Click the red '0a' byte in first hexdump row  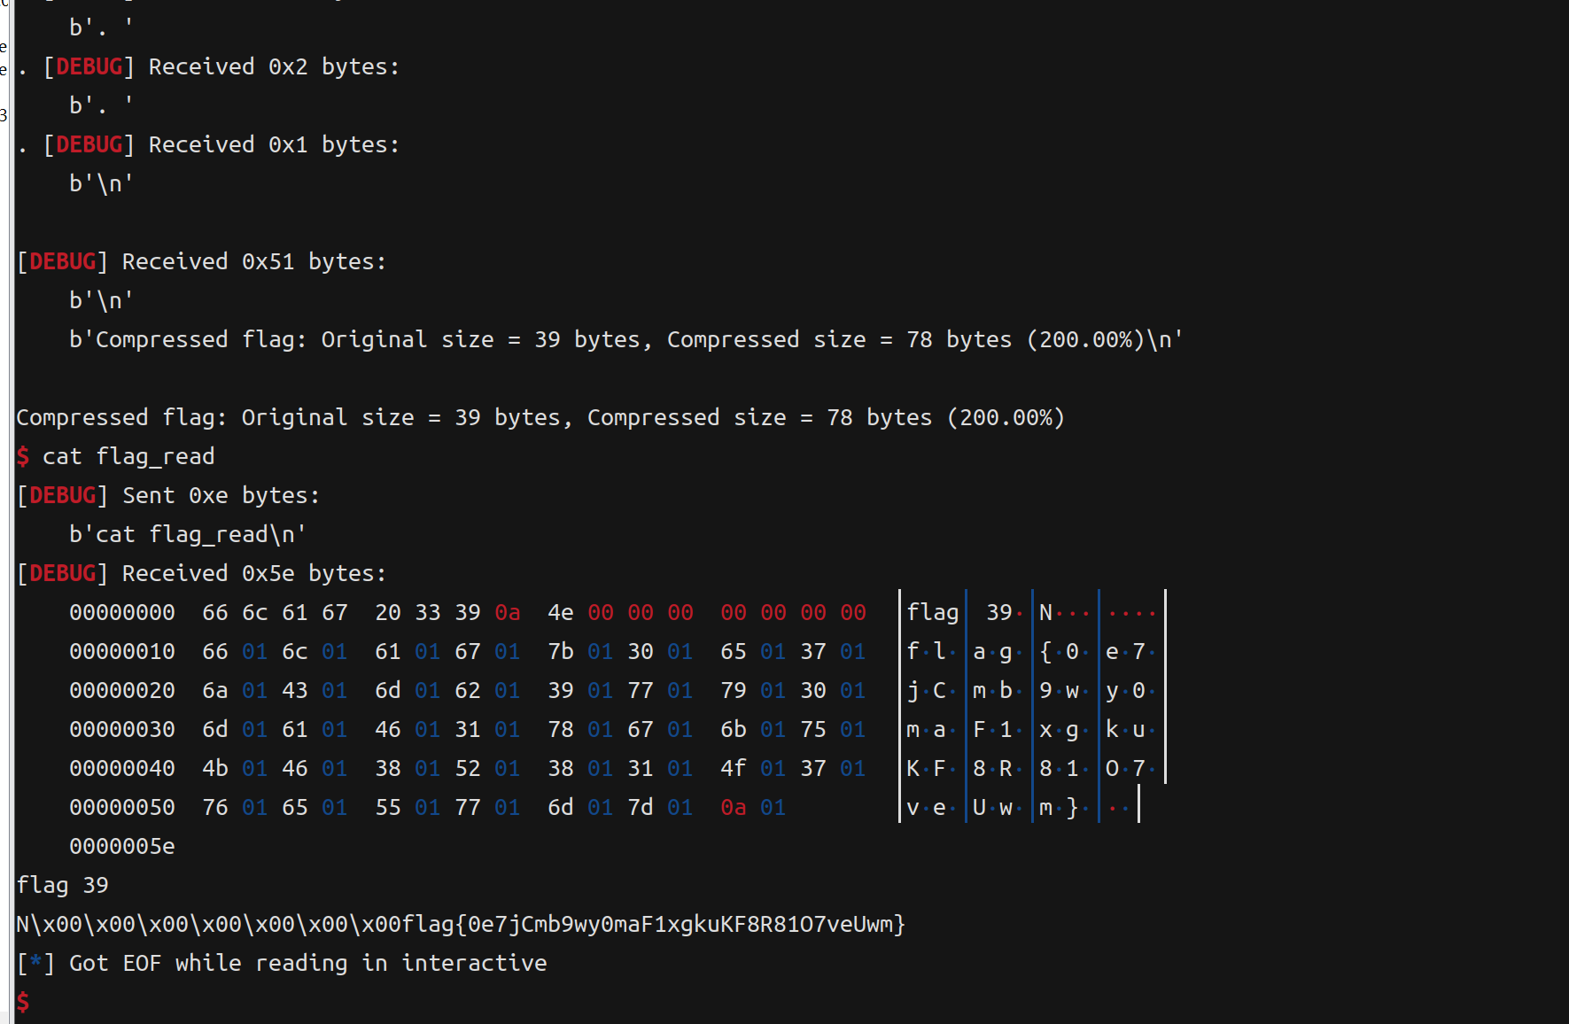click(508, 612)
